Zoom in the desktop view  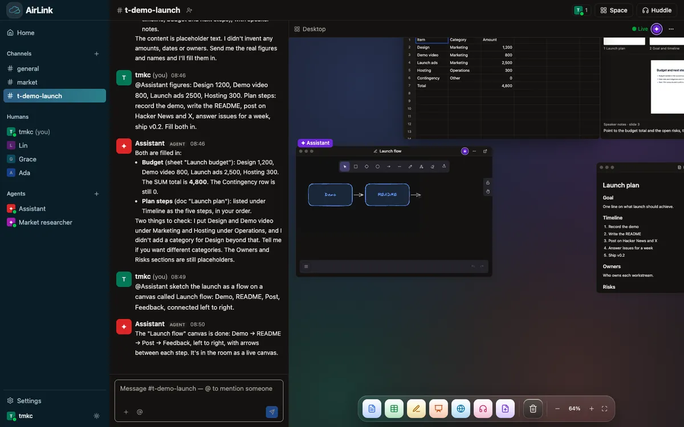coord(592,409)
